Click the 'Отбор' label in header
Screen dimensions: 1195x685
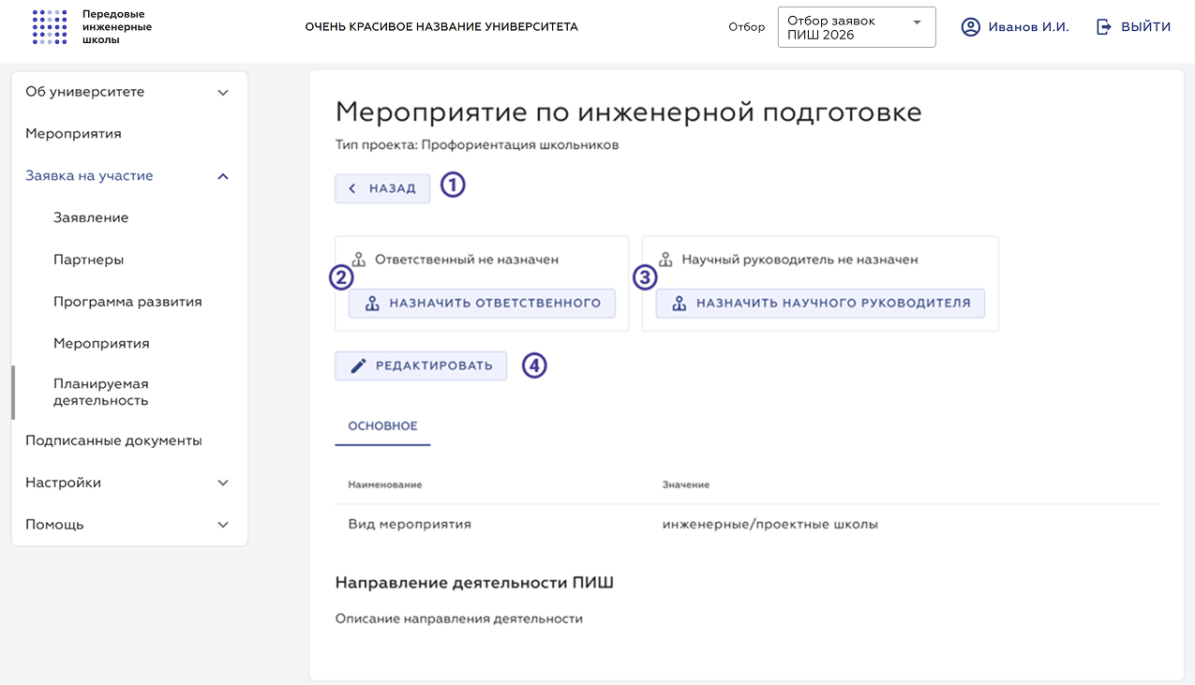[747, 27]
